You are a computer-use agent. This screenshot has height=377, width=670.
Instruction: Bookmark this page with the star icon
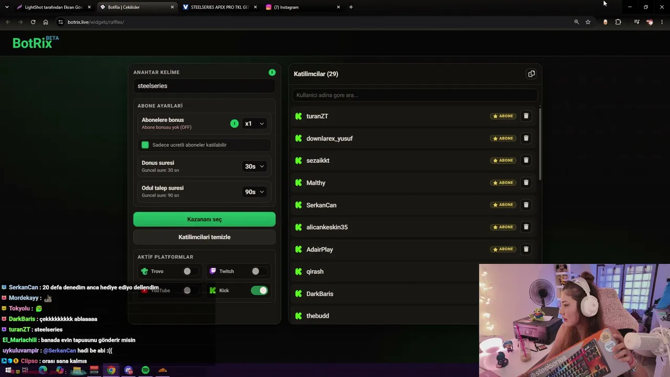click(588, 22)
